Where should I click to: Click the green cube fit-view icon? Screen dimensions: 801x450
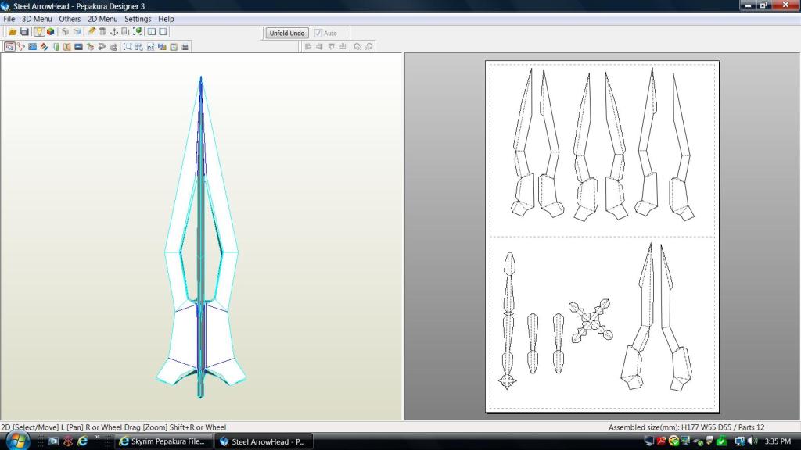(137, 31)
